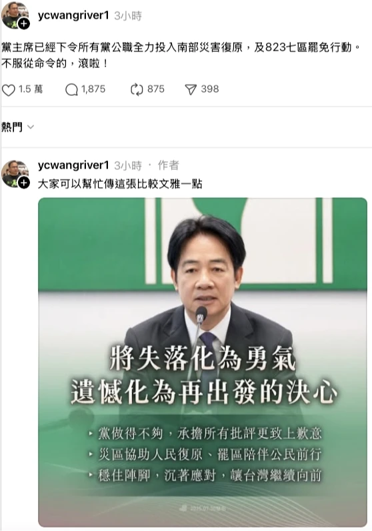Click the chevron next to 熱門
The image size is (372, 531).
[31, 127]
